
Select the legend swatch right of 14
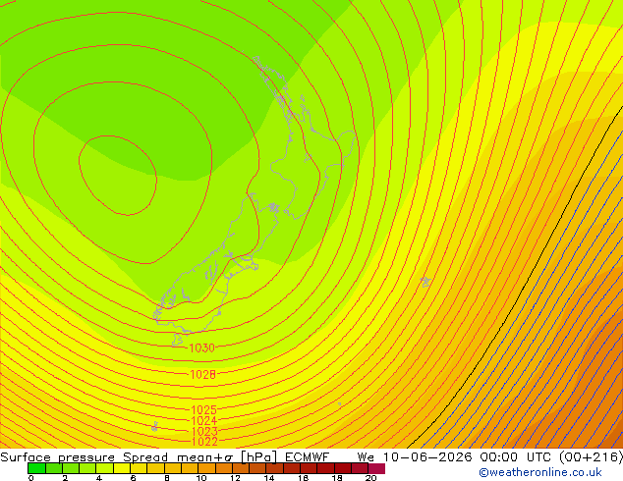(x=275, y=468)
